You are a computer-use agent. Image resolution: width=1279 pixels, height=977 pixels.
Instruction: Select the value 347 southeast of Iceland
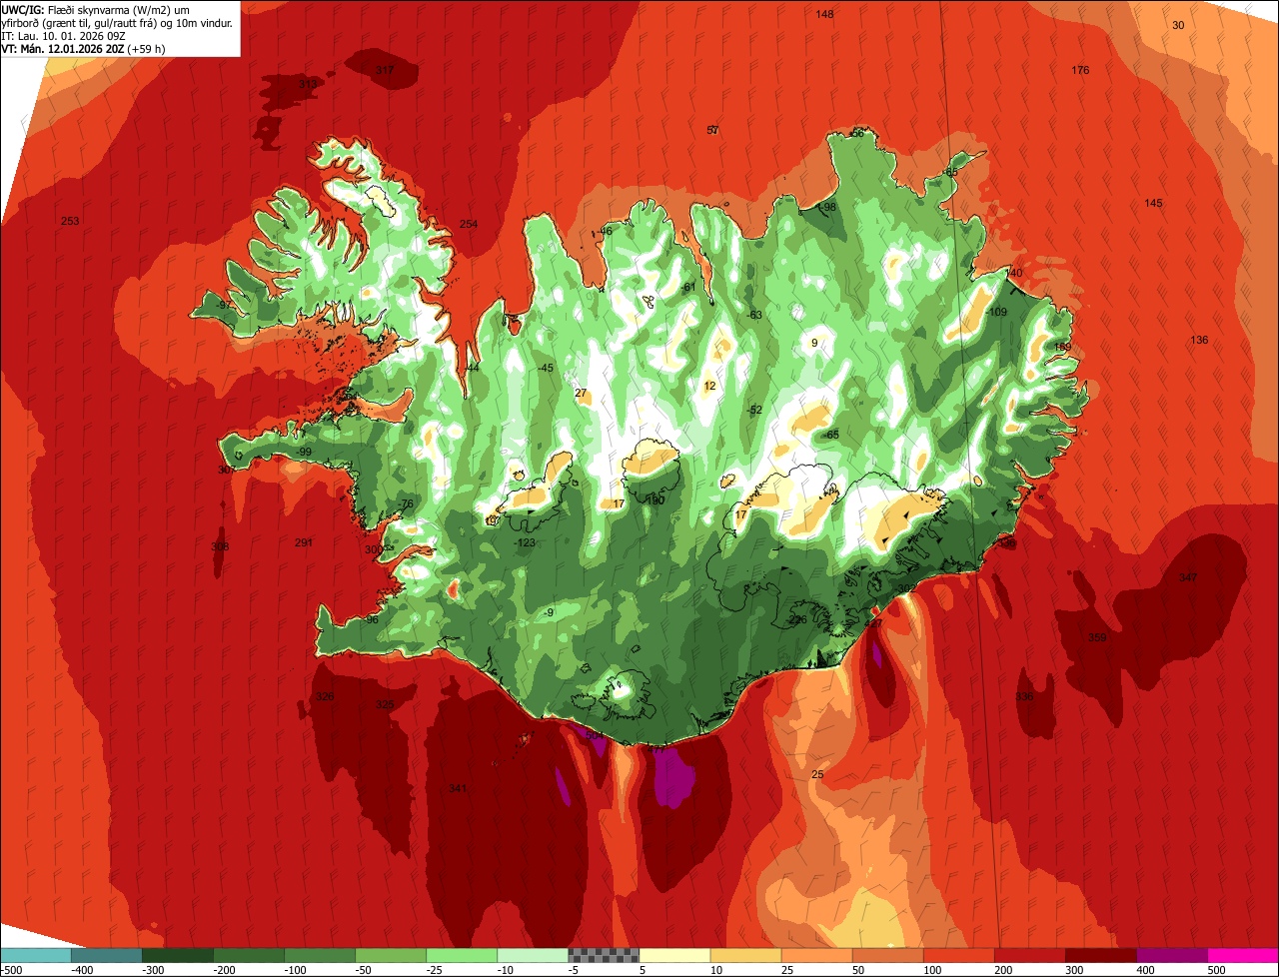point(1187,577)
